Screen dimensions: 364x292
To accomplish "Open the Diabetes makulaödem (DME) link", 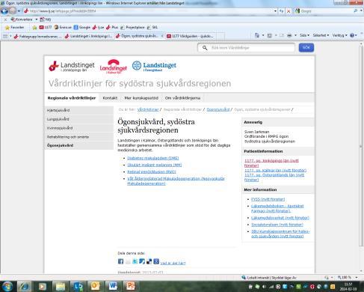I will click(153, 158).
